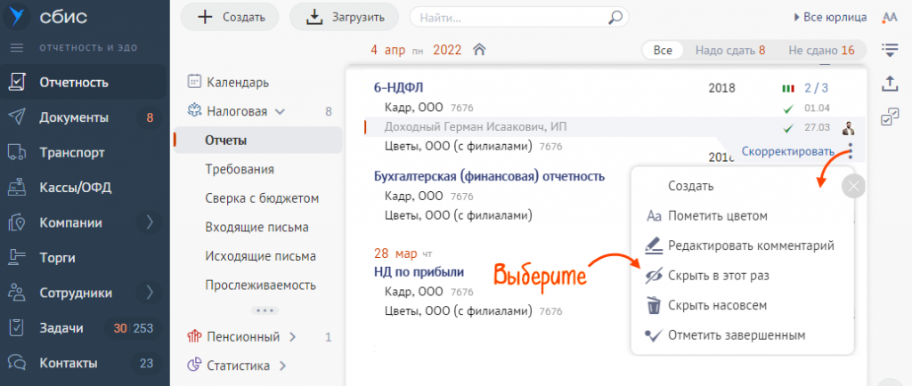Click the SBIS bird logo

[17, 16]
